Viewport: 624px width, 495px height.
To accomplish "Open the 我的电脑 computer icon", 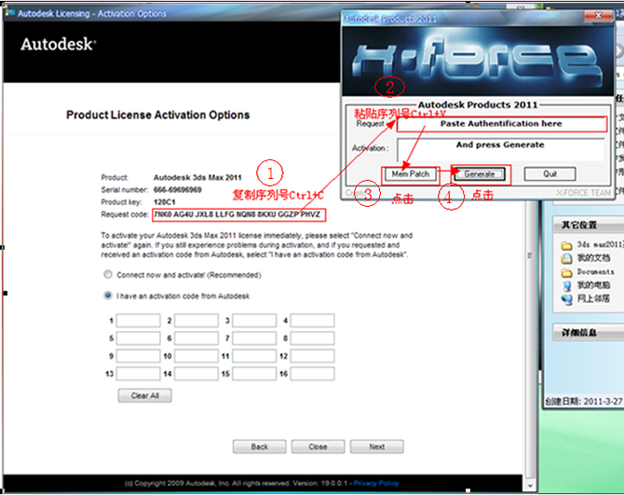I will pyautogui.click(x=566, y=285).
